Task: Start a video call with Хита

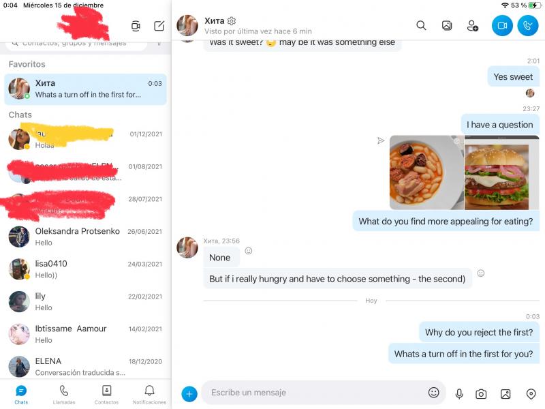Action: [x=502, y=25]
